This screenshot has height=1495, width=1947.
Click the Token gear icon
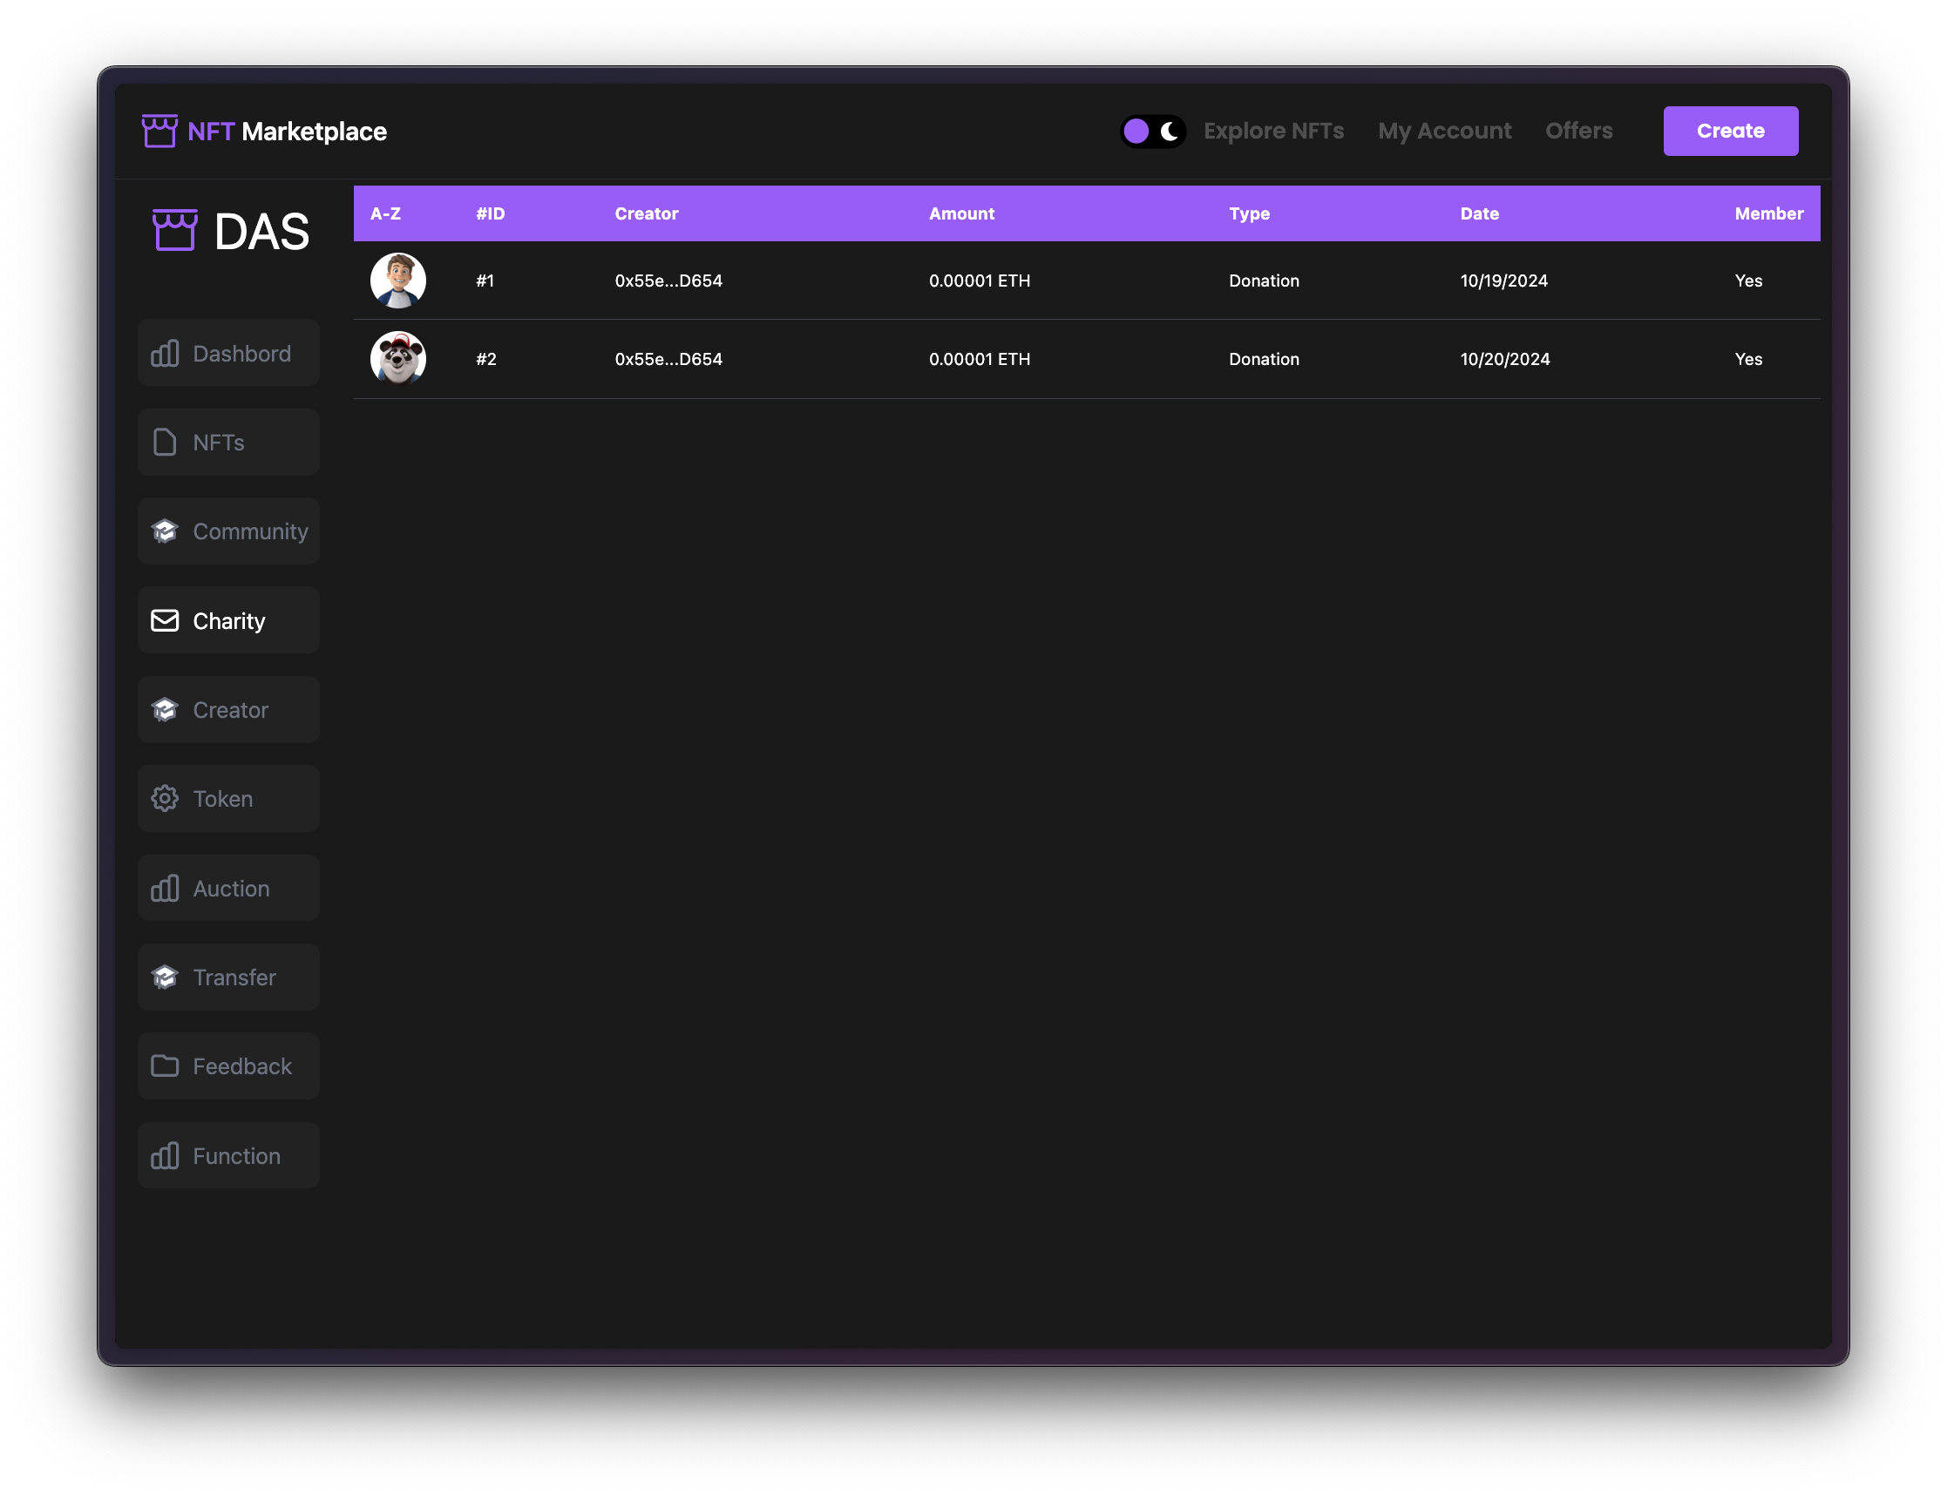coord(165,798)
